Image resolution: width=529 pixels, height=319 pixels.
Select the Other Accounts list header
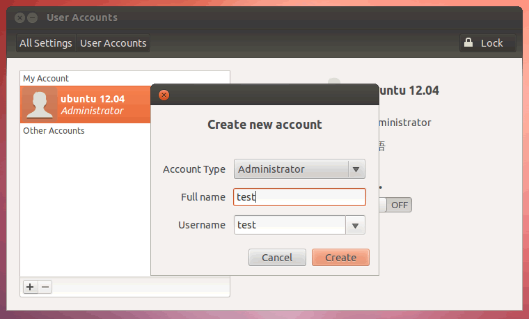[x=54, y=131]
